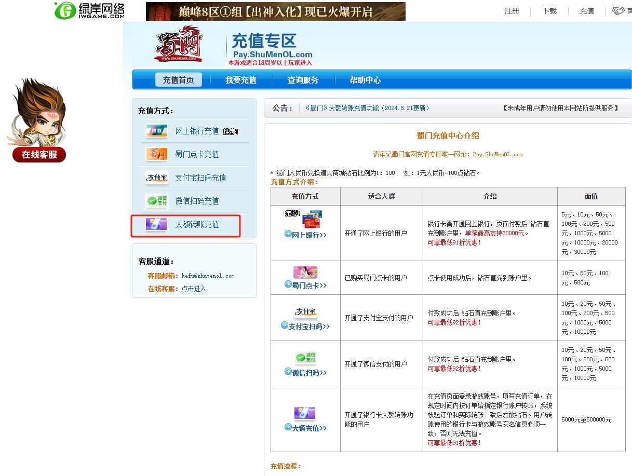Click the 微信支付 icon in the sidebar

click(x=156, y=201)
